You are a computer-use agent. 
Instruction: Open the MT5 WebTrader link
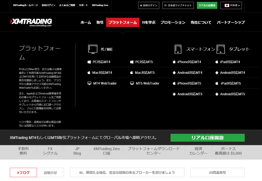tap(147, 83)
